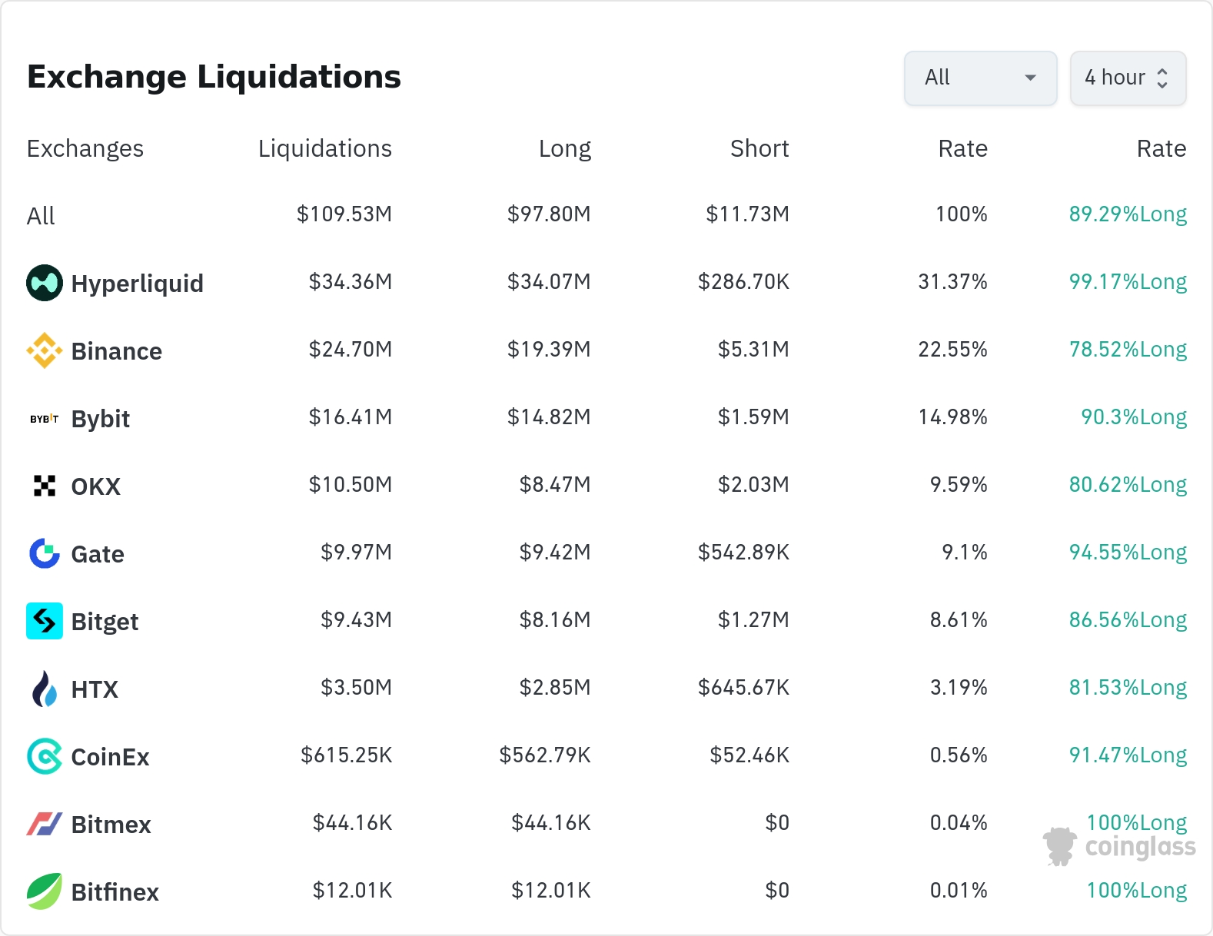The height and width of the screenshot is (936, 1213).
Task: Open the 4 hour timeframe selector
Action: point(1128,78)
